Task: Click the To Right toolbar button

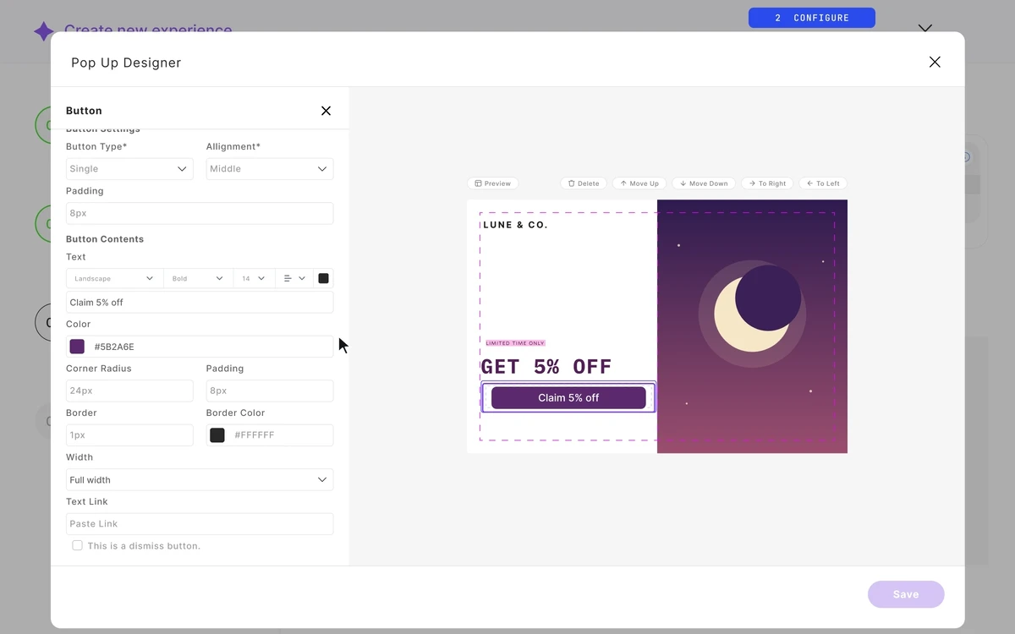Action: 767,183
